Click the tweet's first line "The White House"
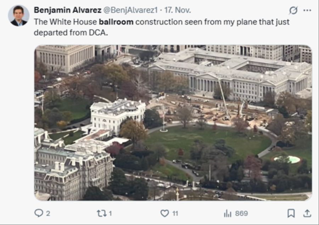The height and width of the screenshot is (225, 319). coord(65,22)
